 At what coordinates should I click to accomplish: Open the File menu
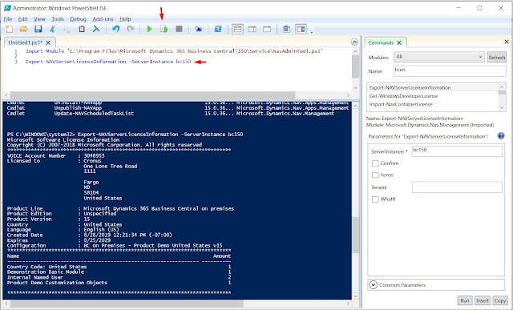(8, 19)
